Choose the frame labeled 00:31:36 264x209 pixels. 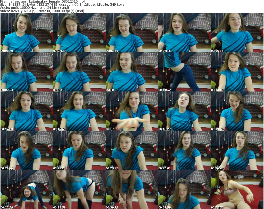pos(184,189)
